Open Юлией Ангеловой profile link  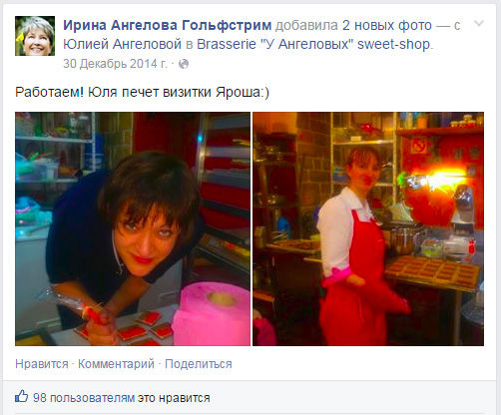pos(122,44)
